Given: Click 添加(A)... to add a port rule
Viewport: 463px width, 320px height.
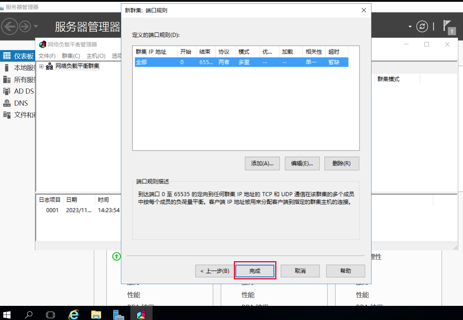Looking at the screenshot, I should (x=262, y=163).
